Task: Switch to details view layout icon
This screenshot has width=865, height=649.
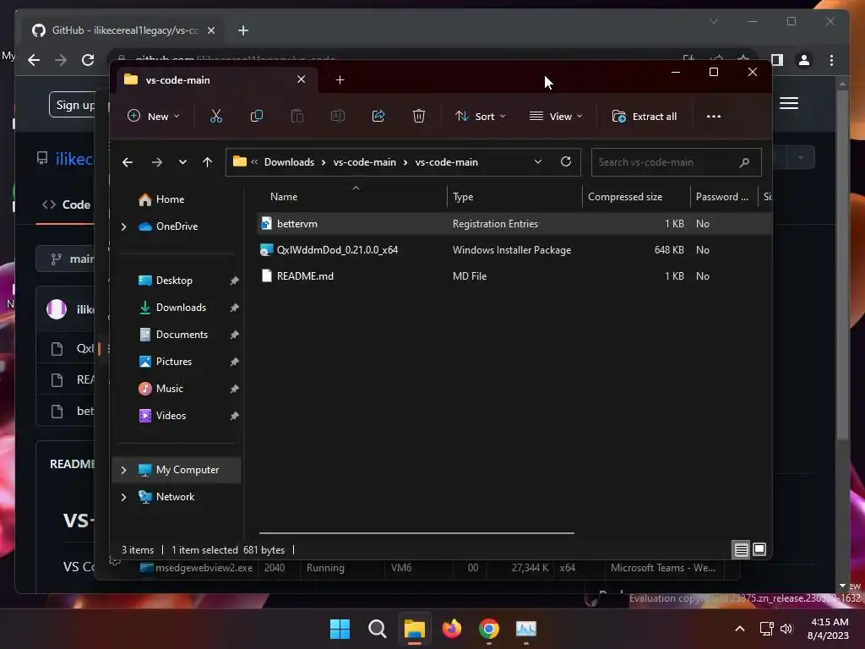Action: [741, 549]
